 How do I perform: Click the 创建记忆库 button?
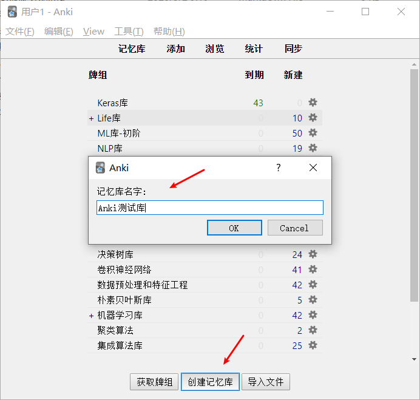(210, 382)
